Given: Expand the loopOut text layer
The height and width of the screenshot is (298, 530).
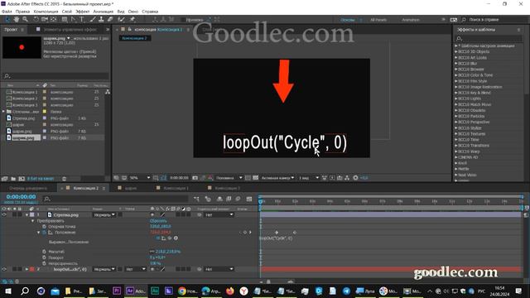Looking at the screenshot, I should pos(27,269).
